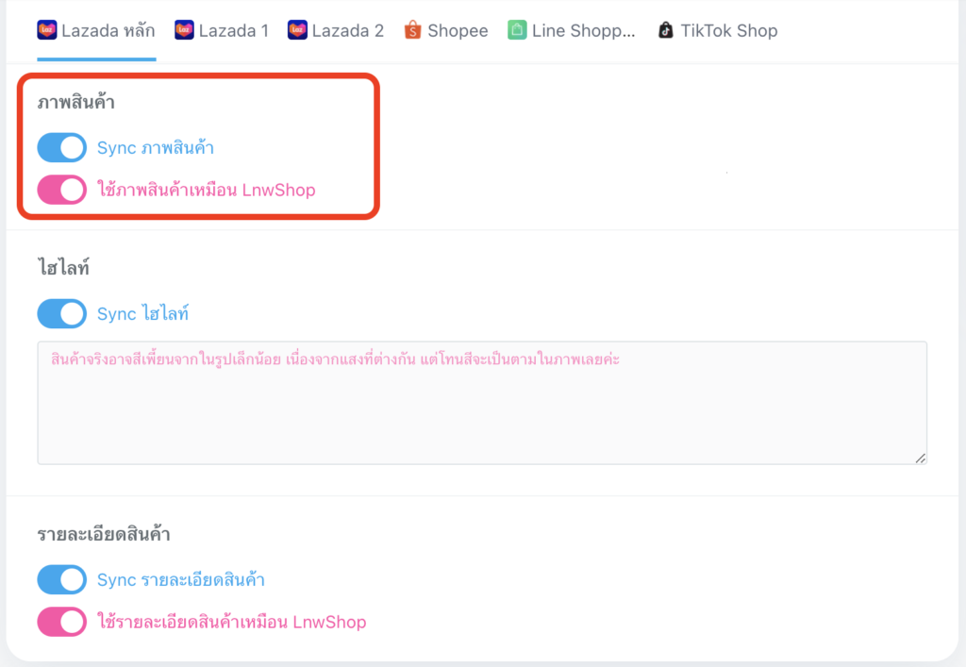
Task: Switch to the Shopee tab label
Action: (x=458, y=30)
